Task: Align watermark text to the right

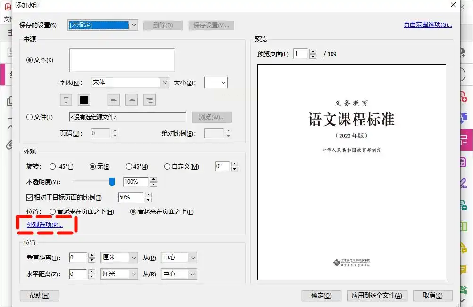Action: click(149, 100)
